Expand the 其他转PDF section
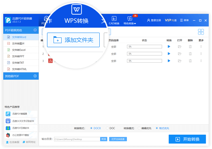The image size is (212, 149). point(35,76)
